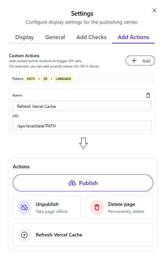Screen dimensions: 167x273
Task: Open the General tab
Action: [55, 37]
